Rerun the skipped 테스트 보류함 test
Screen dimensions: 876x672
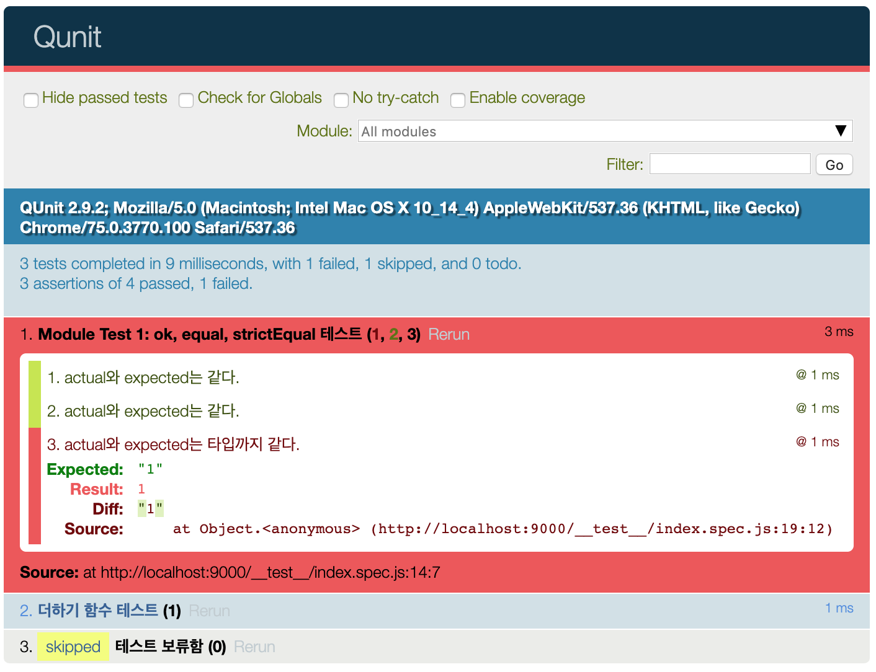[x=254, y=647]
